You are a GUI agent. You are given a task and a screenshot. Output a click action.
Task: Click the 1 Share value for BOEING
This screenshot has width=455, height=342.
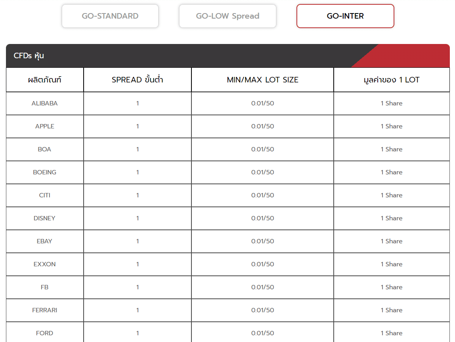392,172
